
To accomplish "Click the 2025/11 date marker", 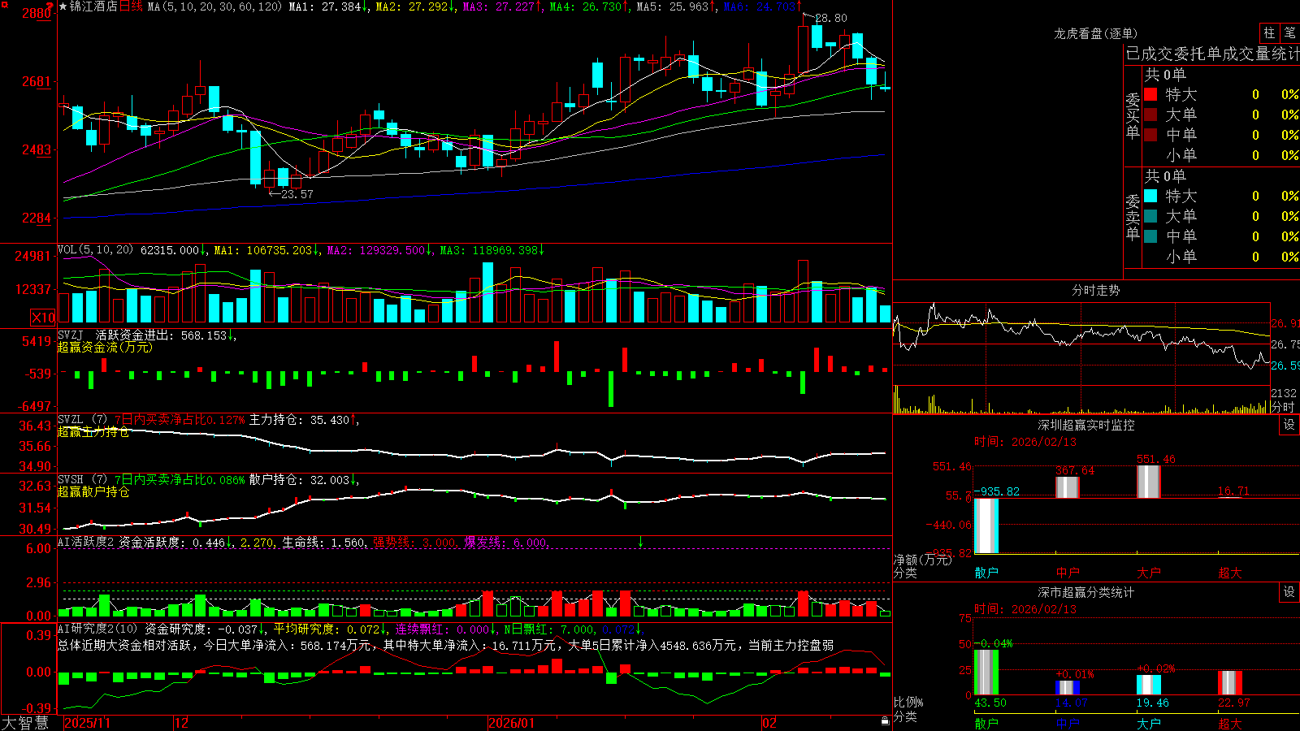I will (x=87, y=723).
